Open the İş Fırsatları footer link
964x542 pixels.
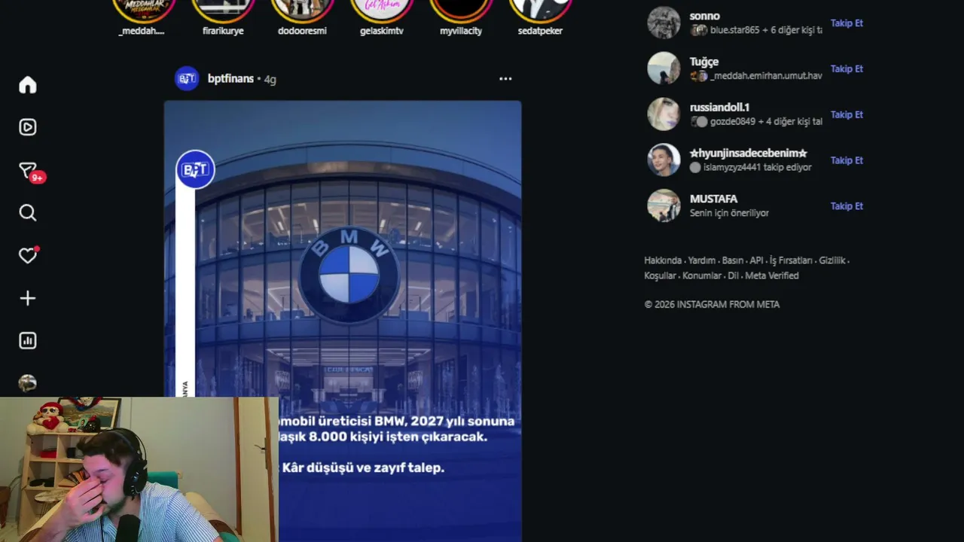click(x=791, y=260)
